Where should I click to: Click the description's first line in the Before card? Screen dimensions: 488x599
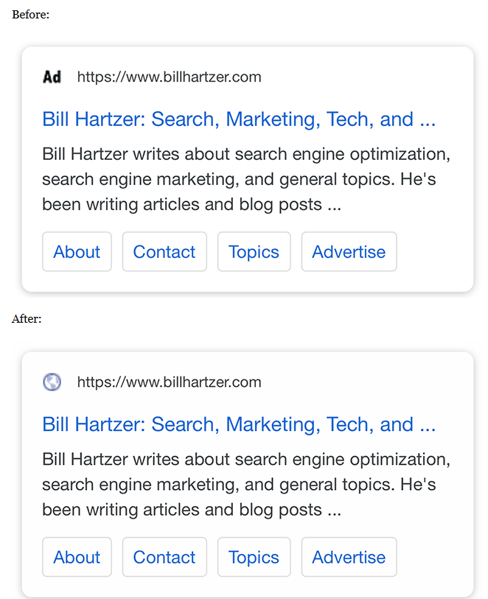(x=246, y=154)
